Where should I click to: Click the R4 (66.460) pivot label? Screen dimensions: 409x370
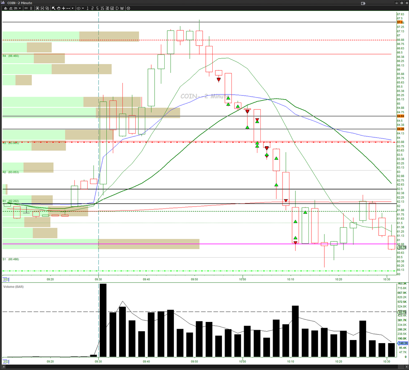click(11, 56)
